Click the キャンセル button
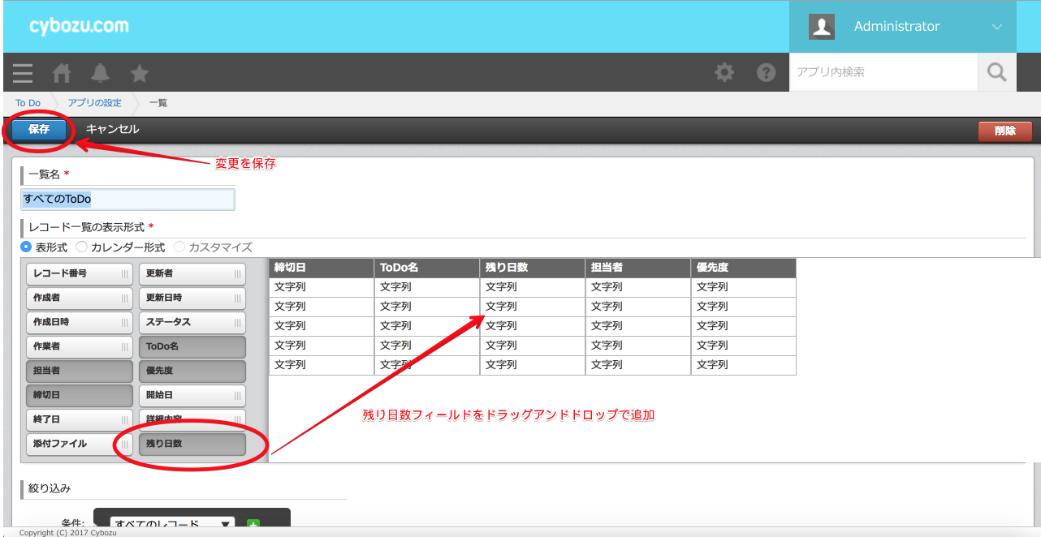Screen dimensions: 1041x537 112,129
